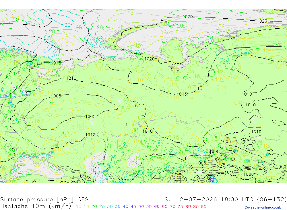Click the 75 km/h isotach legend value
Screen dimensions: 287x210
pyautogui.click(x=180, y=207)
